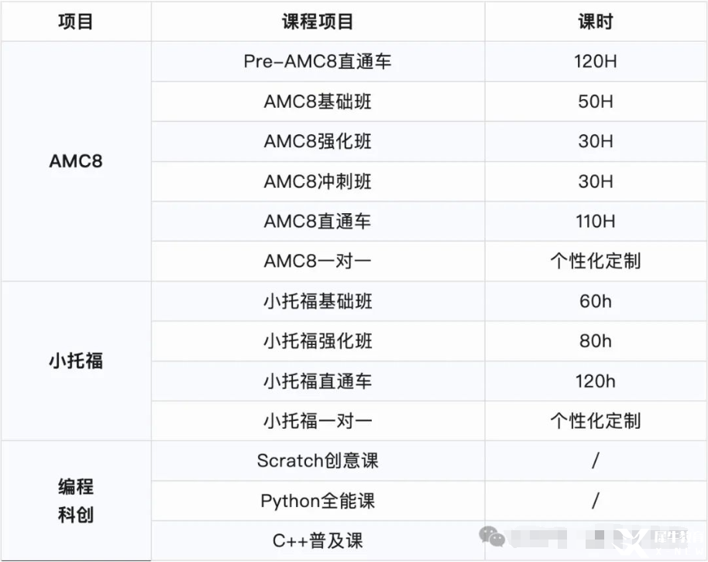Click 'AMC8冲刺班' course cell
This screenshot has width=708, height=562.
coord(318,181)
